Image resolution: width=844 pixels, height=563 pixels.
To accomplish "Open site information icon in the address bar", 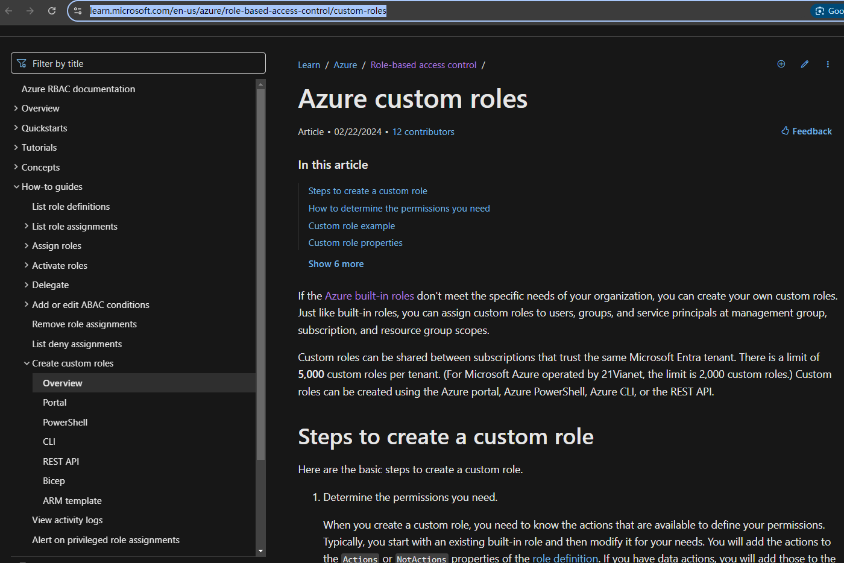I will (78, 11).
